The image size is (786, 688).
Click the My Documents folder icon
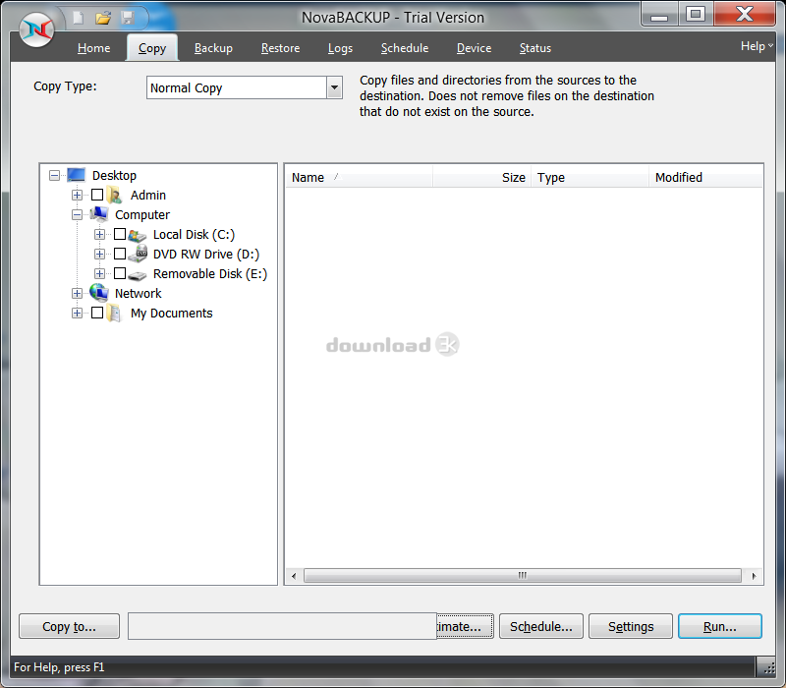coord(114,313)
